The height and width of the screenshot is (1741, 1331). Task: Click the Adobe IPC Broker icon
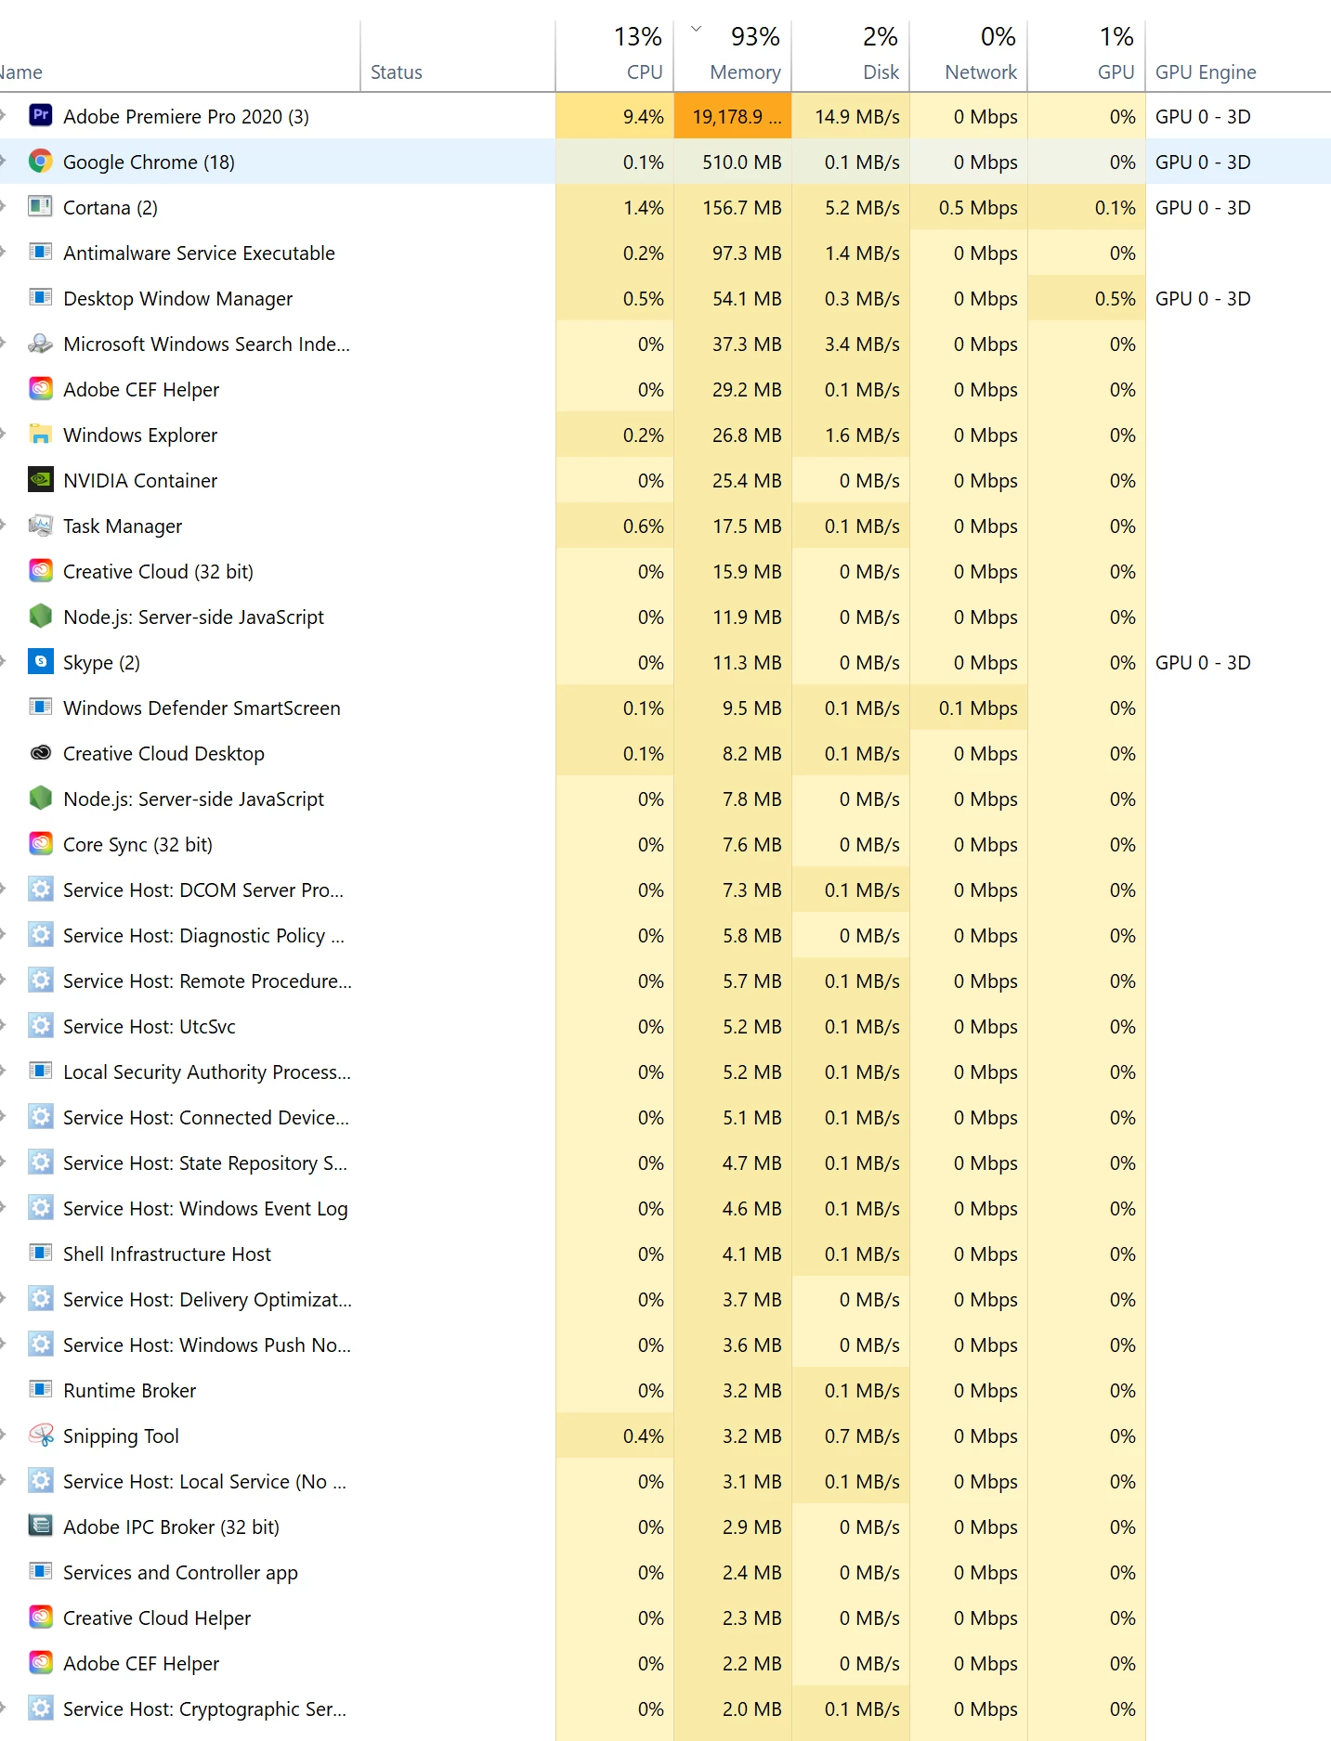point(40,1526)
